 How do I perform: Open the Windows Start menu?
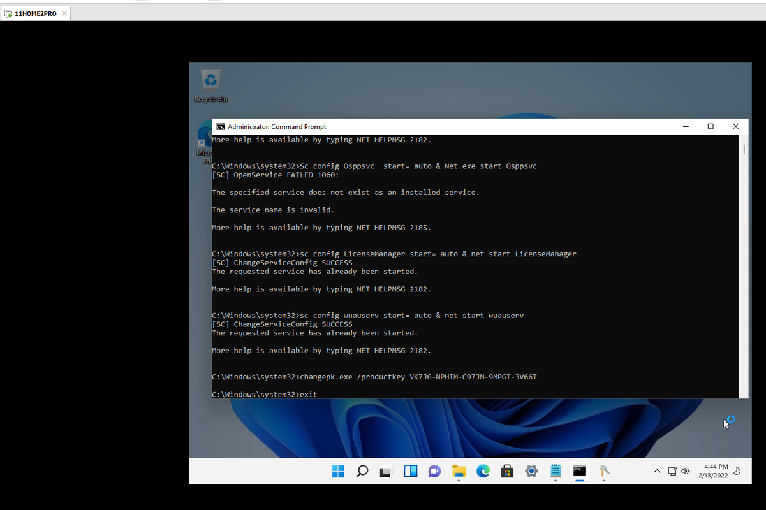click(338, 471)
